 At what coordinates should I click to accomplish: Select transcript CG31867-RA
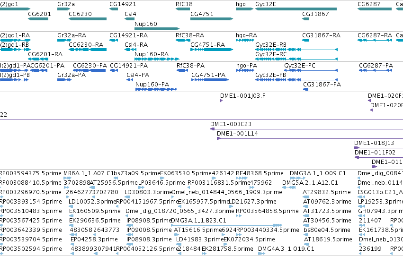pyautogui.click(x=306, y=40)
